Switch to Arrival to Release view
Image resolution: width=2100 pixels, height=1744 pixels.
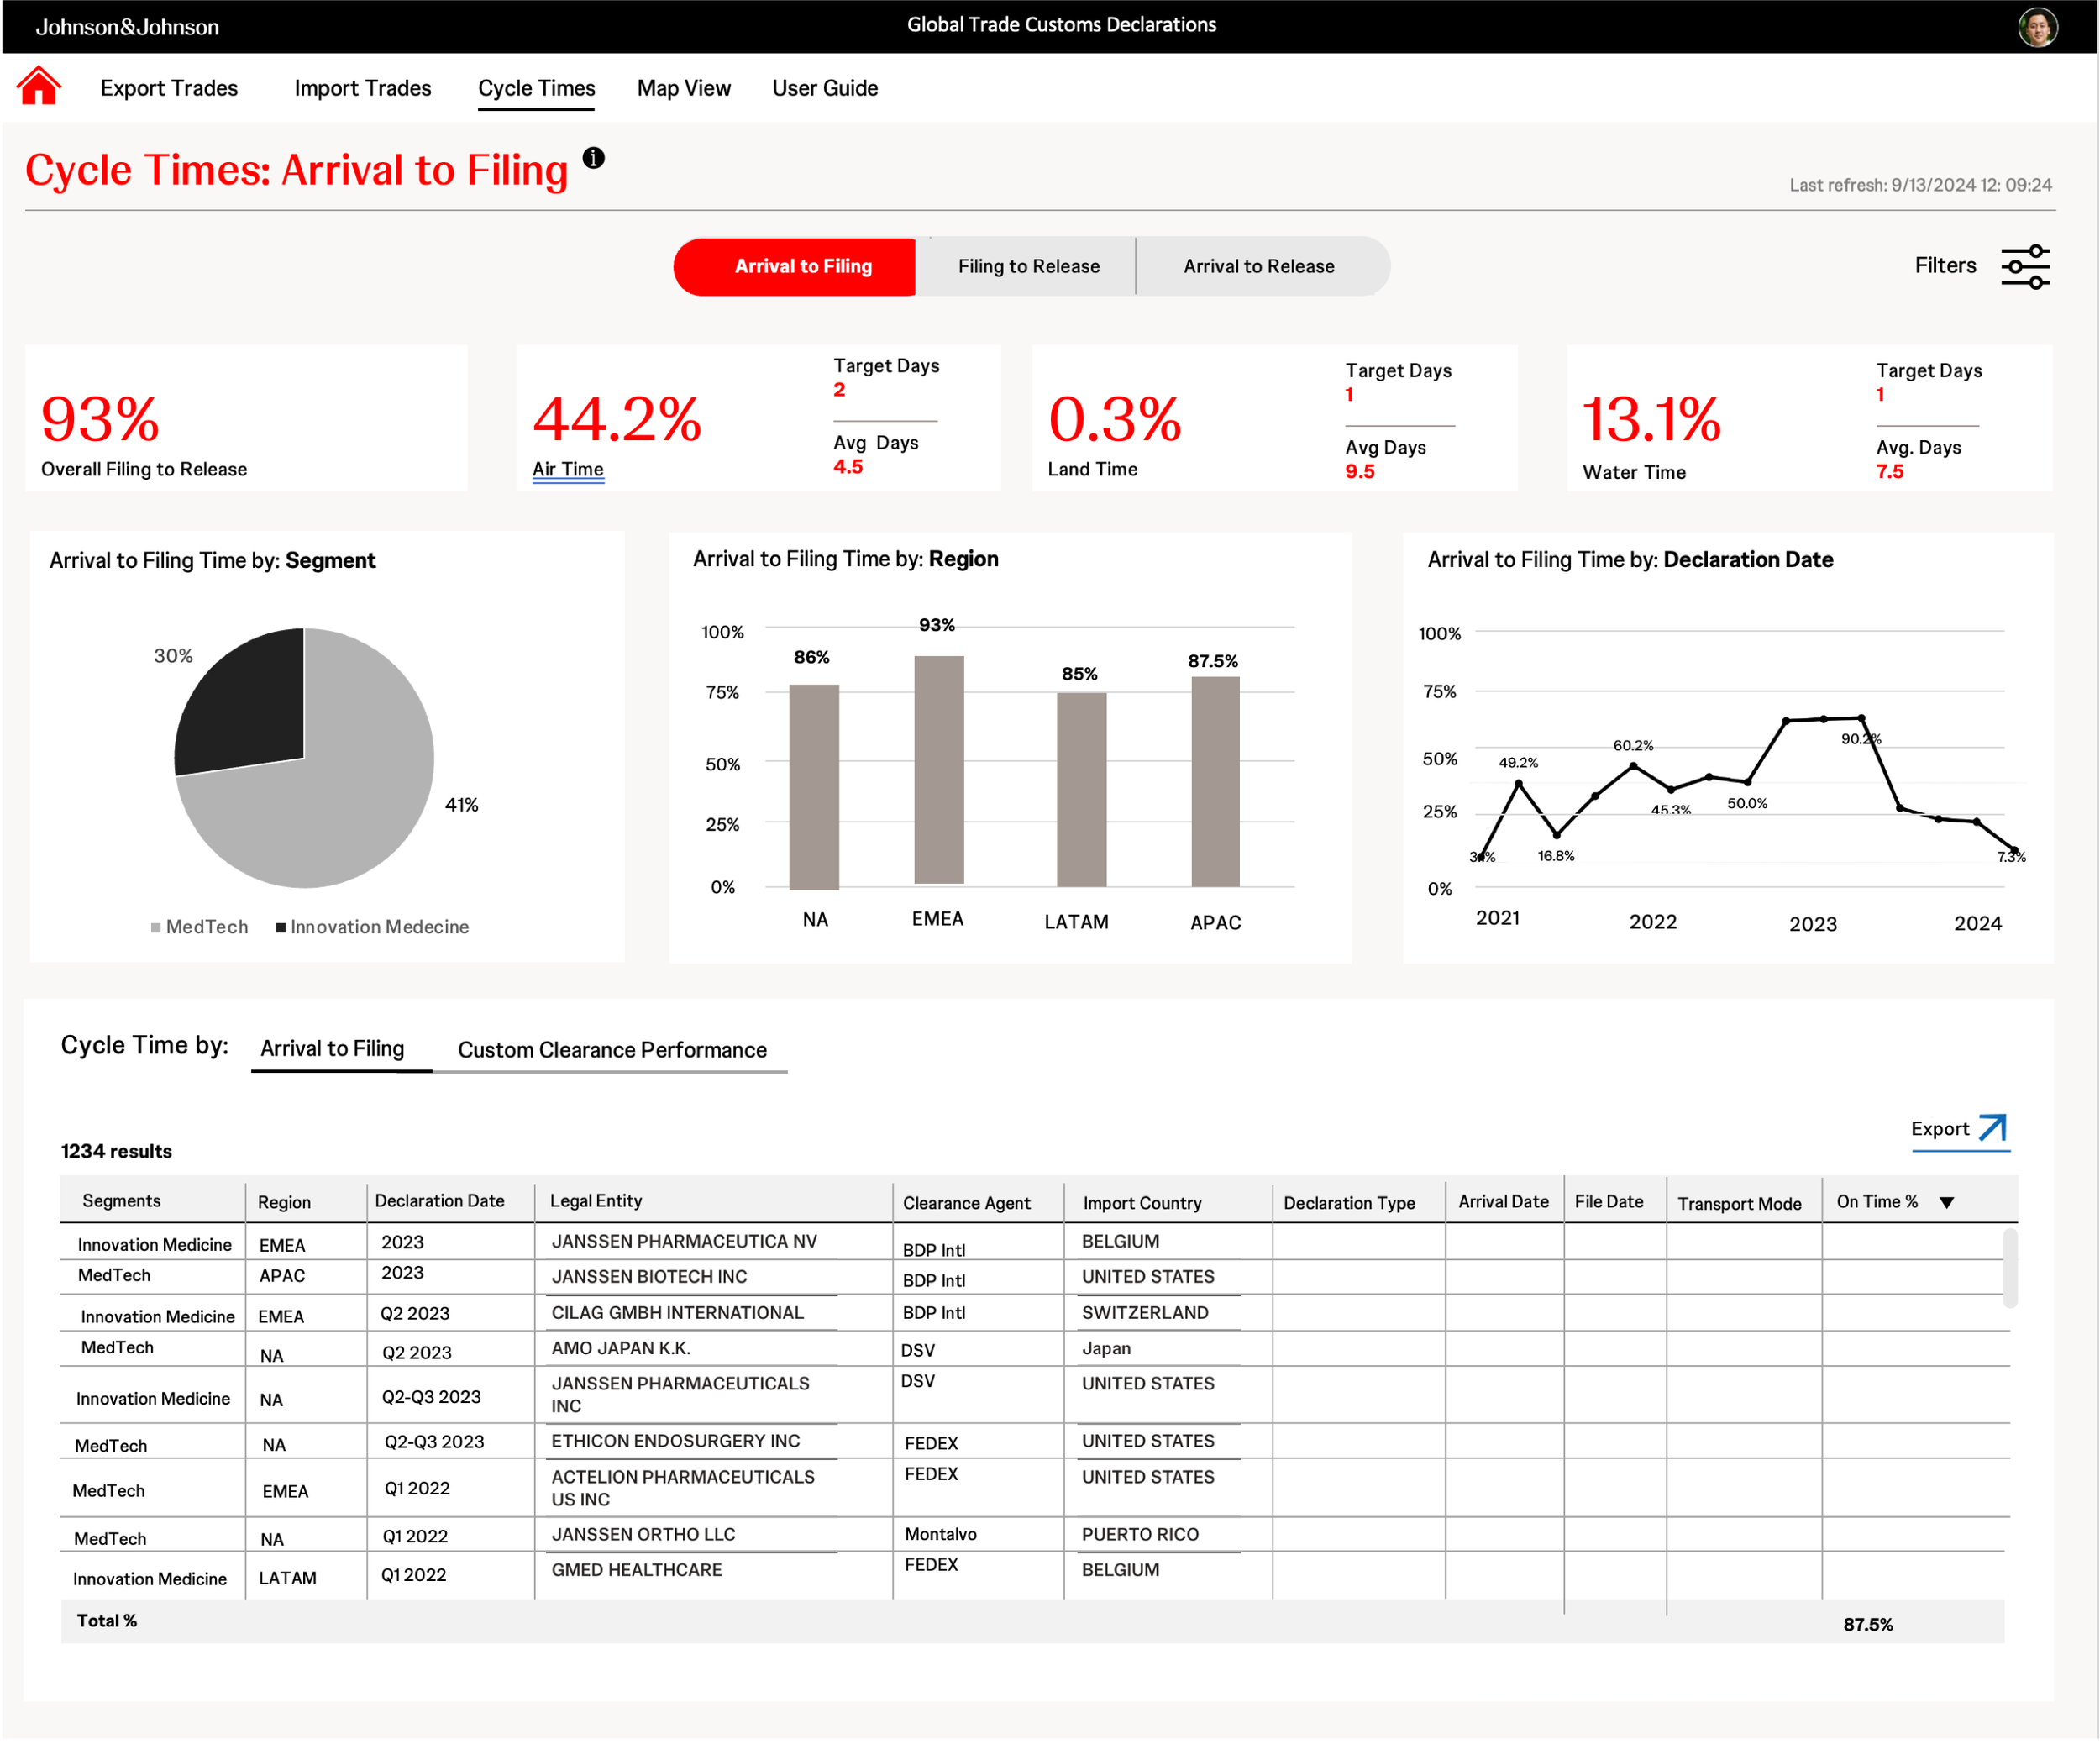click(1258, 266)
